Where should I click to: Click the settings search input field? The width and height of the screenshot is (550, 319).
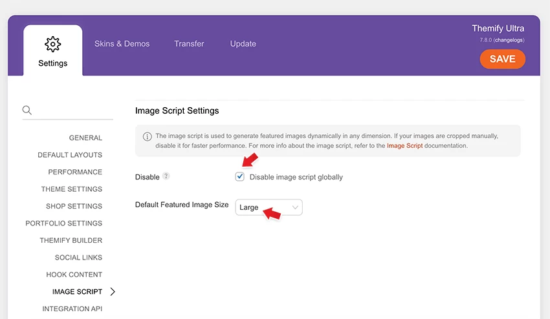(72, 110)
